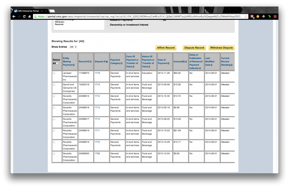Screen dimensions: 289x188
Task: Sort by Nature Of Payment column
Action: (x=148, y=62)
